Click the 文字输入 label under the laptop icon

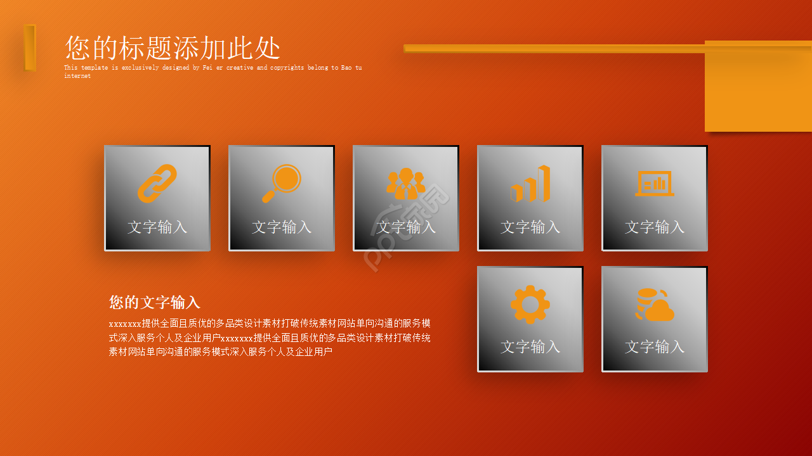(x=655, y=227)
